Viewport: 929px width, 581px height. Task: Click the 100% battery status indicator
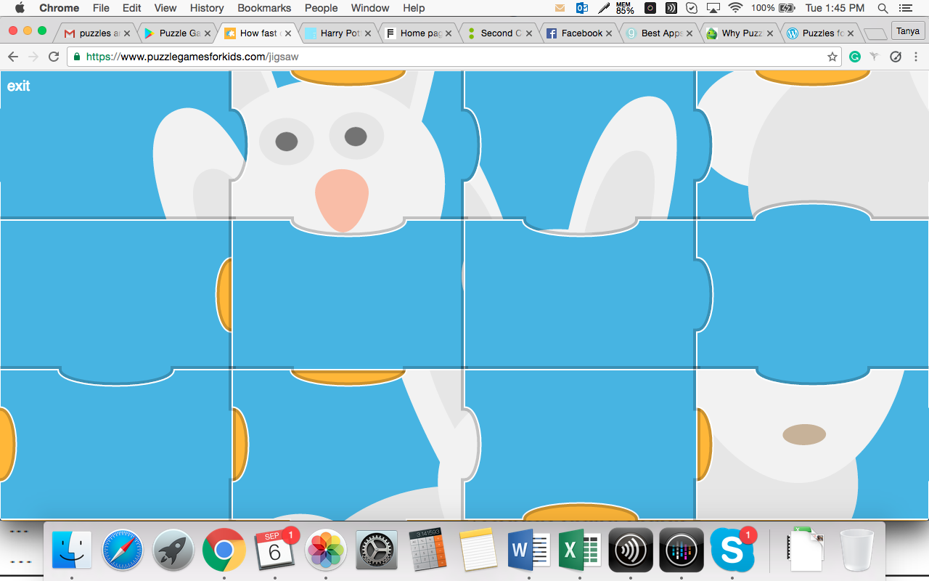coord(773,8)
